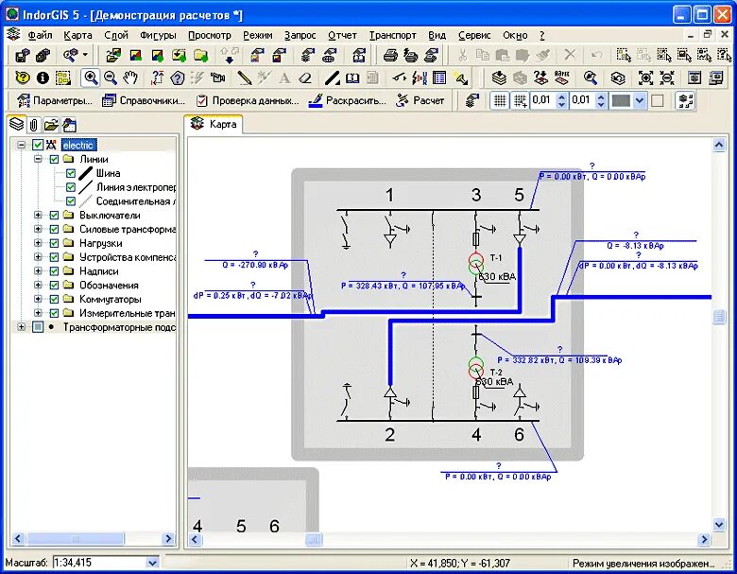Click the Расчет button
Screen dimensions: 737x574
420,100
